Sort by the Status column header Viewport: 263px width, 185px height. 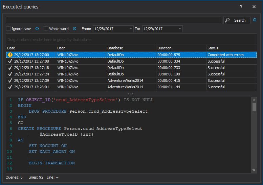pos(231,48)
